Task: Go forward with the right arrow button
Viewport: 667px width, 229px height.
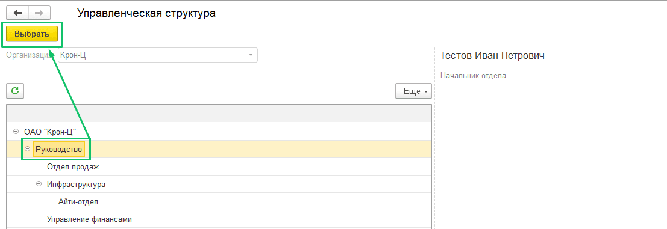Action: tap(39, 13)
